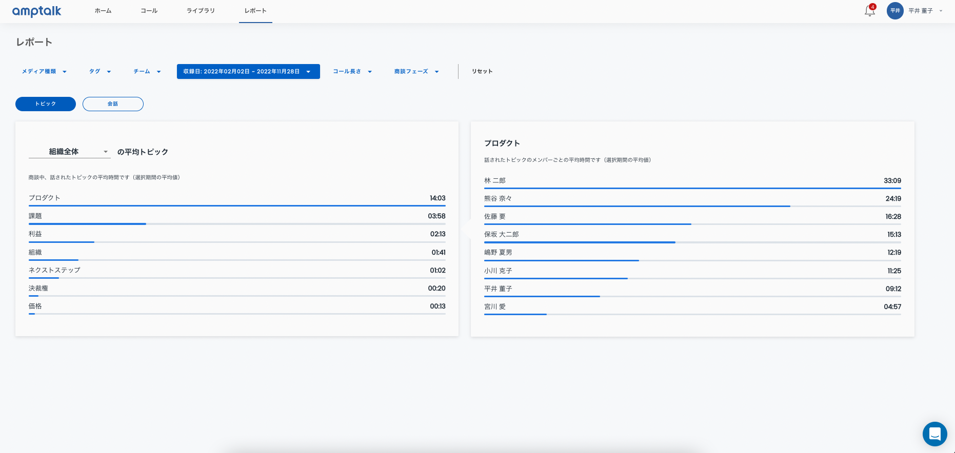Screen dimensions: 955x453
Task: Expand the user account menu chevron
Action: pos(941,11)
